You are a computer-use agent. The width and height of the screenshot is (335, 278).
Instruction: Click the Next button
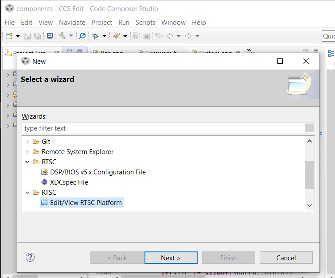click(x=171, y=258)
